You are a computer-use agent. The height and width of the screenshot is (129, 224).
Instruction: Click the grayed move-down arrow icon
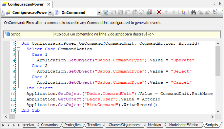pos(173,12)
